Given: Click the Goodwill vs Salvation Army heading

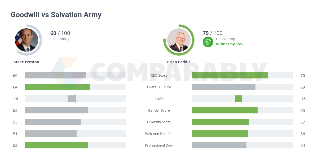Looking at the screenshot, I should tap(56, 15).
